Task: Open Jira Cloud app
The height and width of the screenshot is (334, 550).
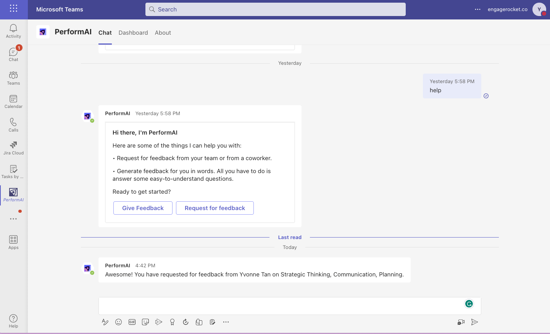Action: (13, 148)
